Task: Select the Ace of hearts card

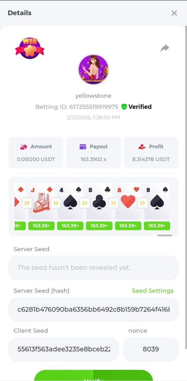Action: (x=128, y=201)
